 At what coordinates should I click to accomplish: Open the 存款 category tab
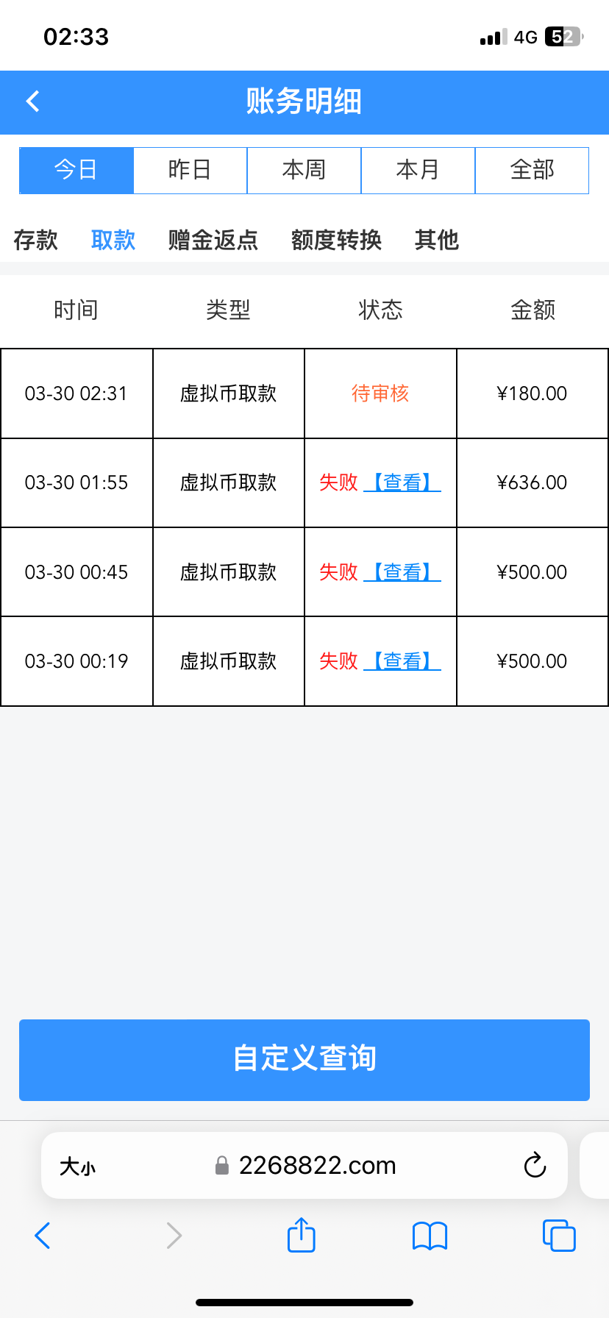[35, 240]
